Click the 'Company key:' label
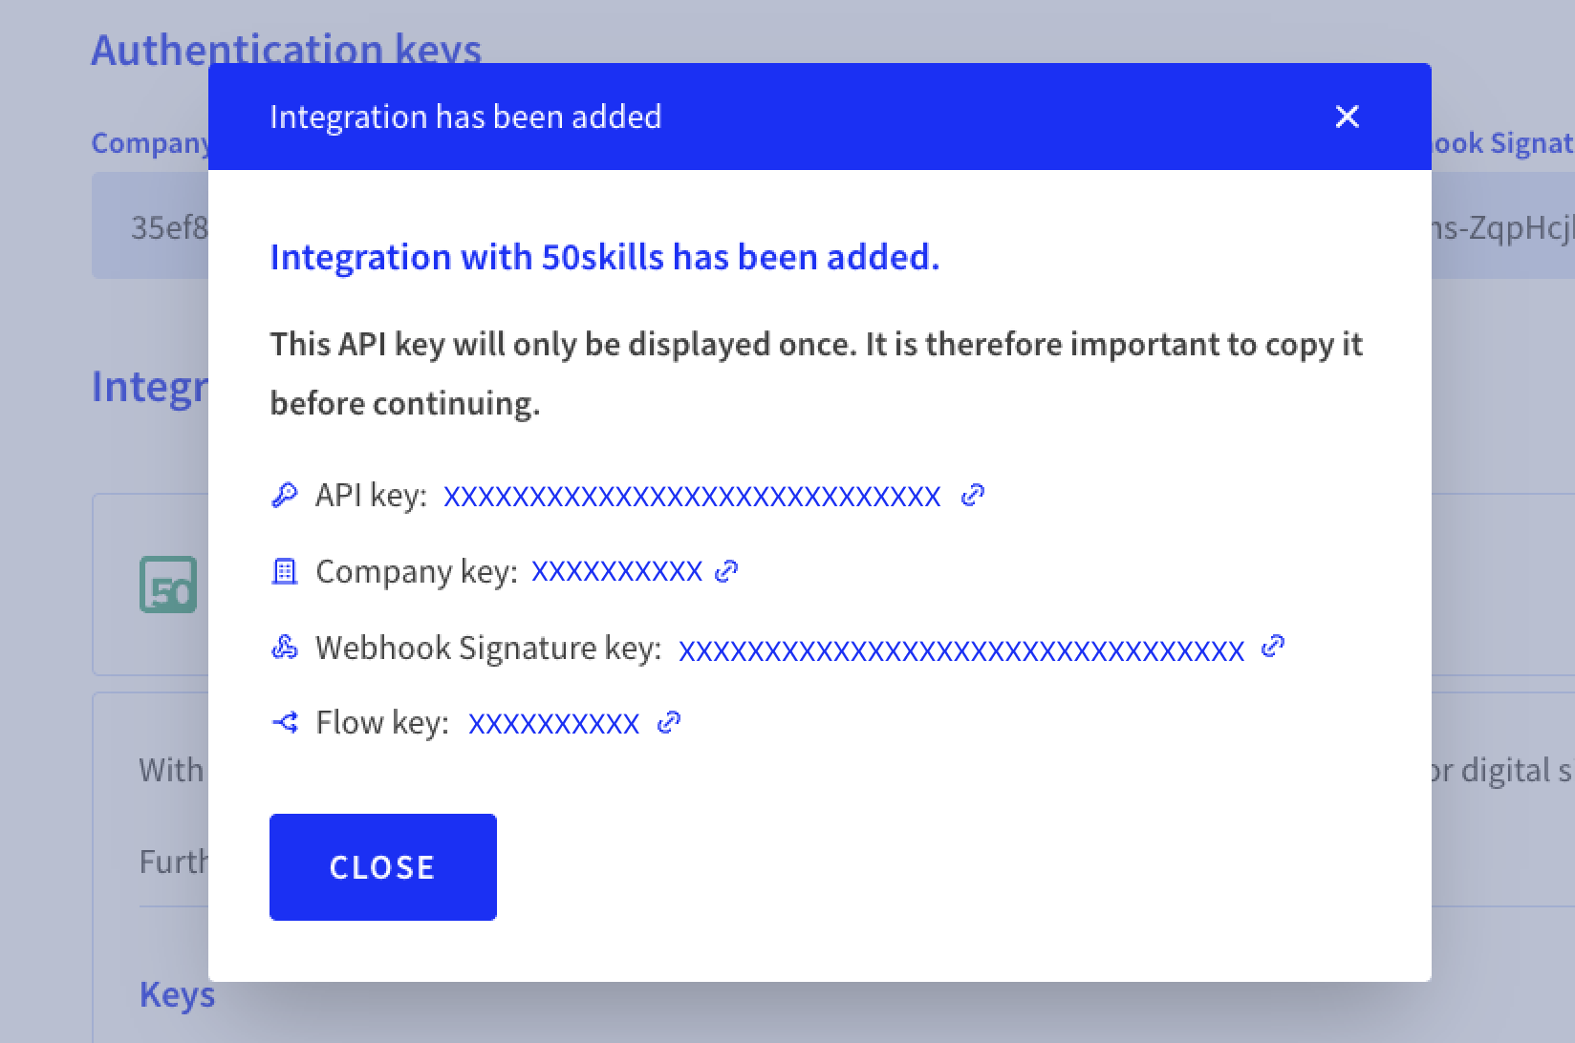The image size is (1575, 1043). click(417, 571)
